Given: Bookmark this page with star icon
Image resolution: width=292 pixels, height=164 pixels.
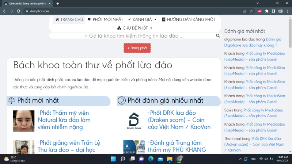Looking at the screenshot, I should point(251,11).
